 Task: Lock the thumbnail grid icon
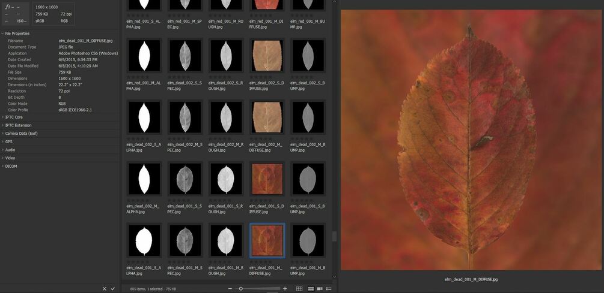point(299,289)
